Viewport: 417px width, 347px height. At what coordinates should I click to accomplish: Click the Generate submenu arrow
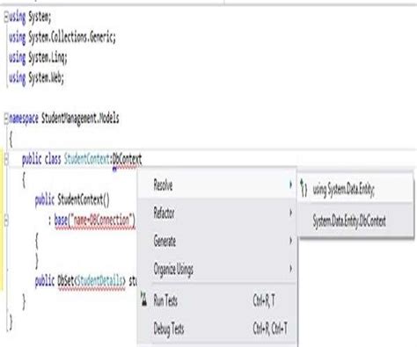290,241
